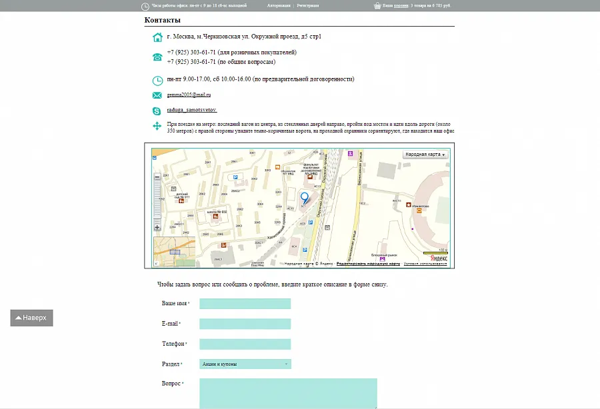
Task: Click the Блошиный рынок purple icon on map
Action: [x=382, y=259]
